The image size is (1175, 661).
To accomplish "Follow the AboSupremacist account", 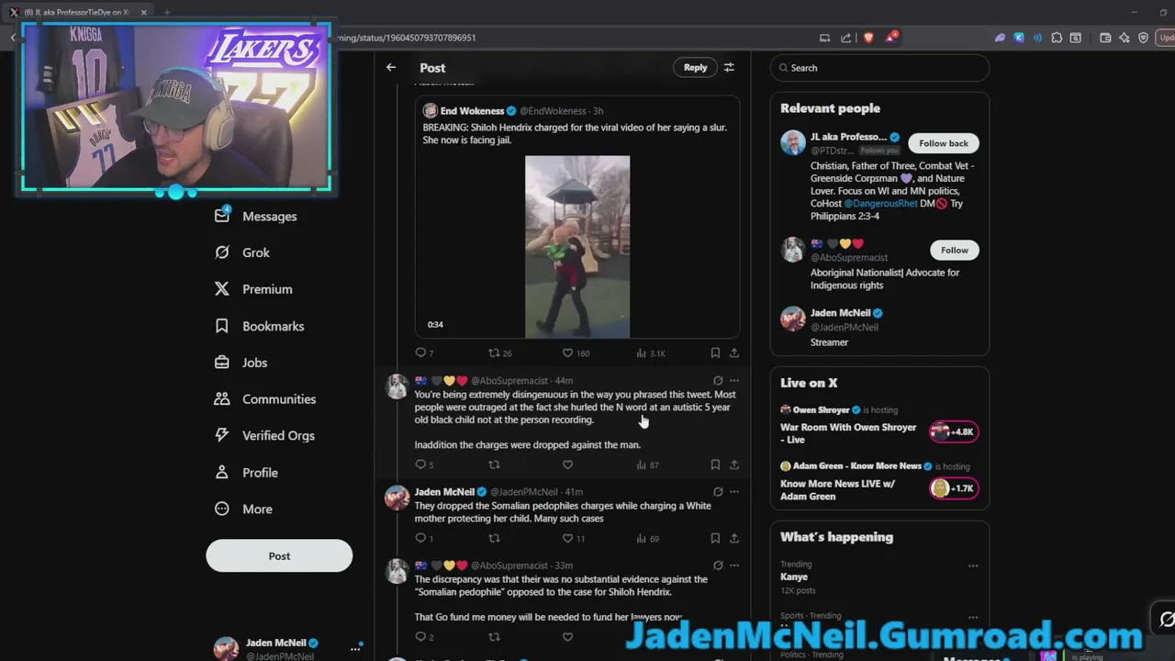I will (x=954, y=250).
